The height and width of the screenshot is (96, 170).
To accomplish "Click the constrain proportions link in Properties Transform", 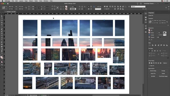I will 167,22.
